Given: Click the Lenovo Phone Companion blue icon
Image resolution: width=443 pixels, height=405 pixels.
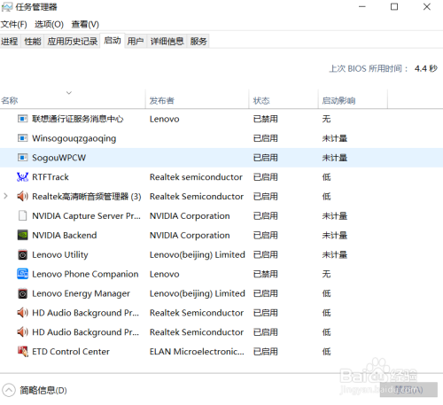Looking at the screenshot, I should click(23, 274).
